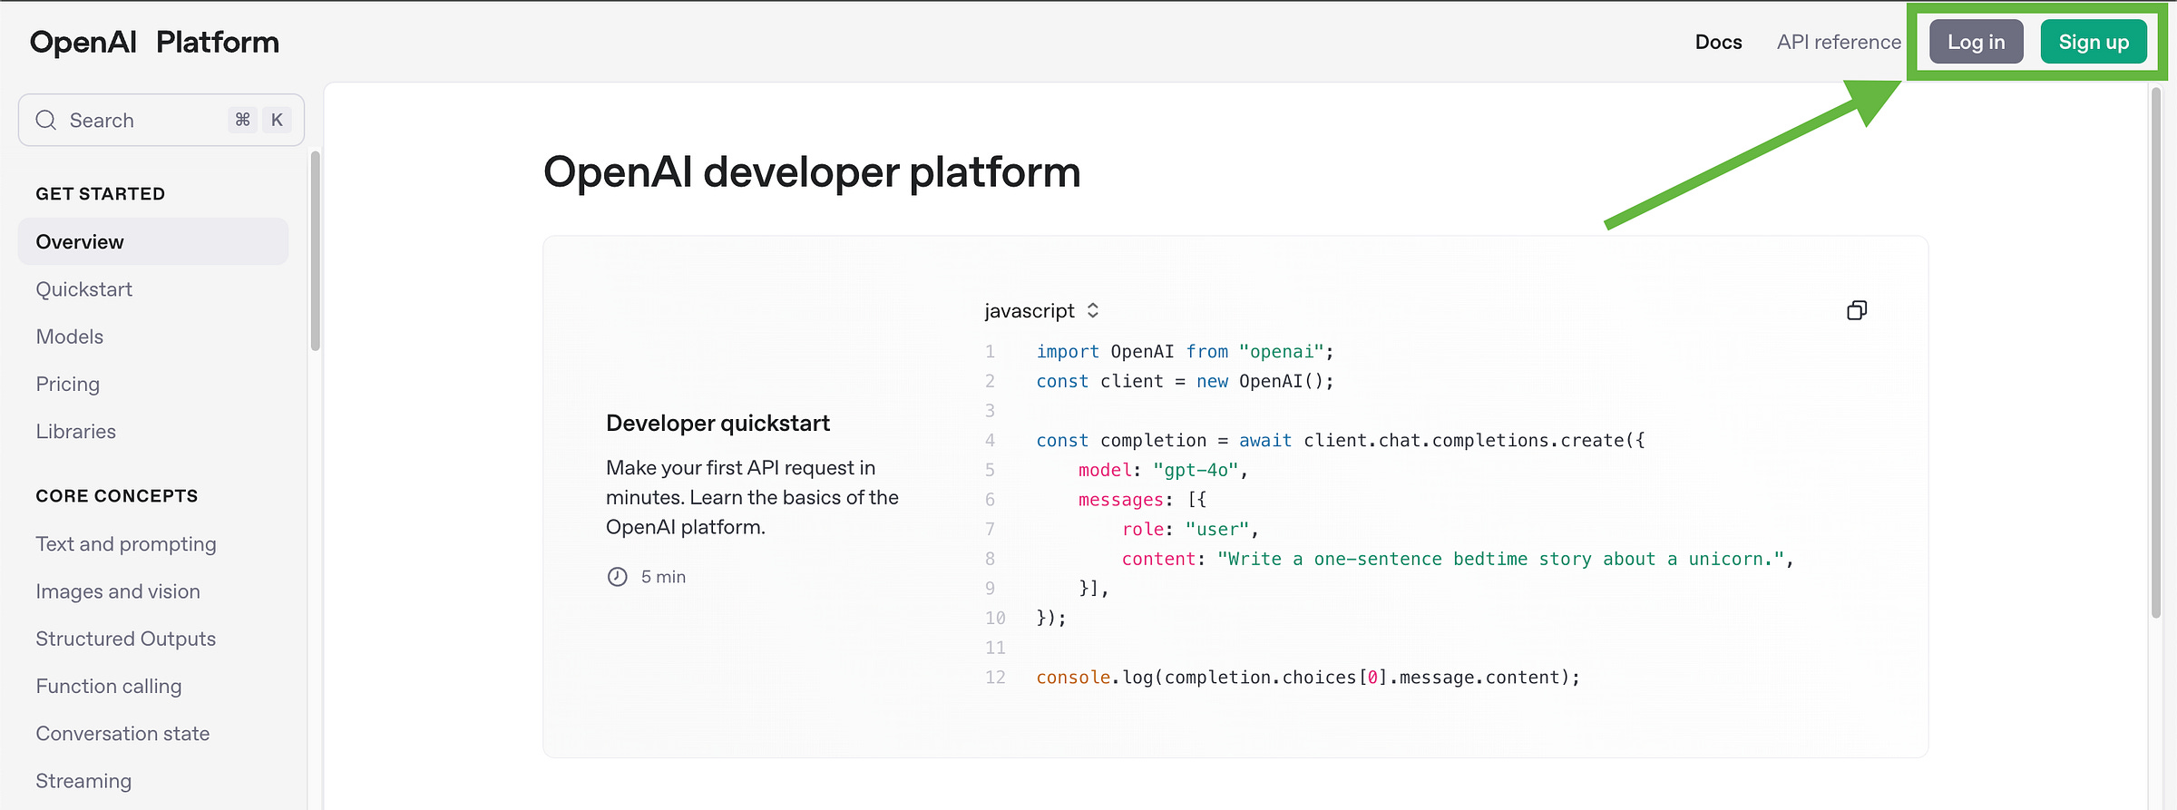This screenshot has height=810, width=2177.
Task: Click the sidebar scrollbar thumb
Action: click(x=315, y=251)
